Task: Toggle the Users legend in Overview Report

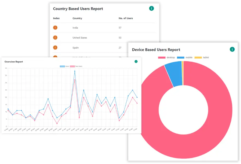Action: pyautogui.click(x=64, y=66)
